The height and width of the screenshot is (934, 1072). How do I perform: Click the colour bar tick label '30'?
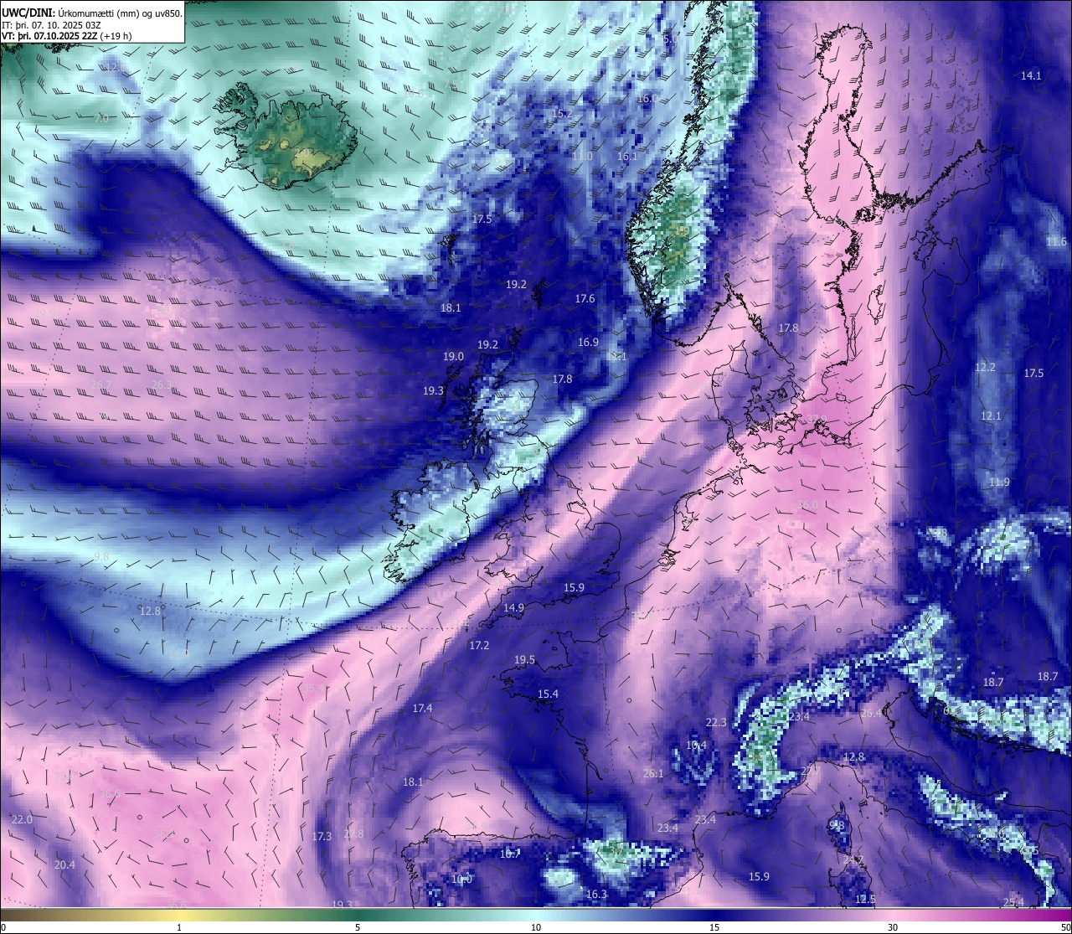pos(893,927)
